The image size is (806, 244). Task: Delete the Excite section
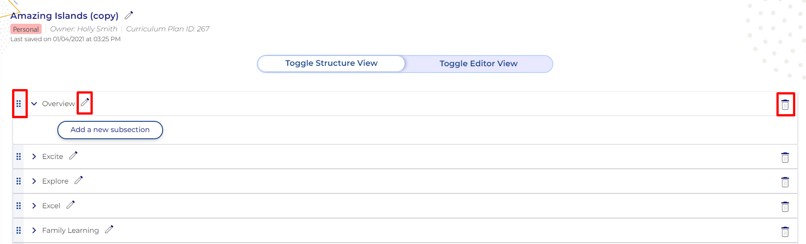(785, 158)
